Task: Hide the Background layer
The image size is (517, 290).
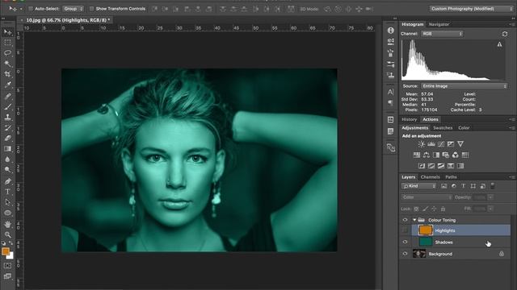Action: pyautogui.click(x=405, y=254)
